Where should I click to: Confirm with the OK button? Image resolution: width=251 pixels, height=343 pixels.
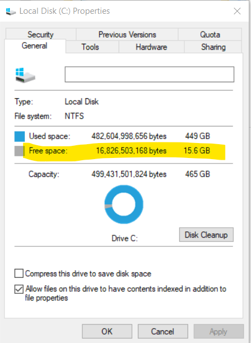point(107,331)
